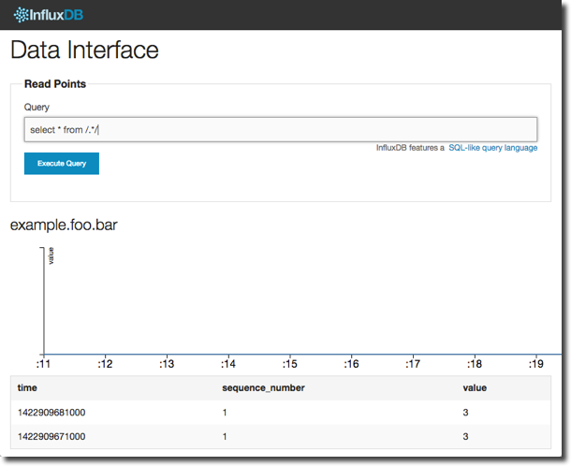Click the Data Interface heading
This screenshot has height=466, width=571.
tap(84, 51)
